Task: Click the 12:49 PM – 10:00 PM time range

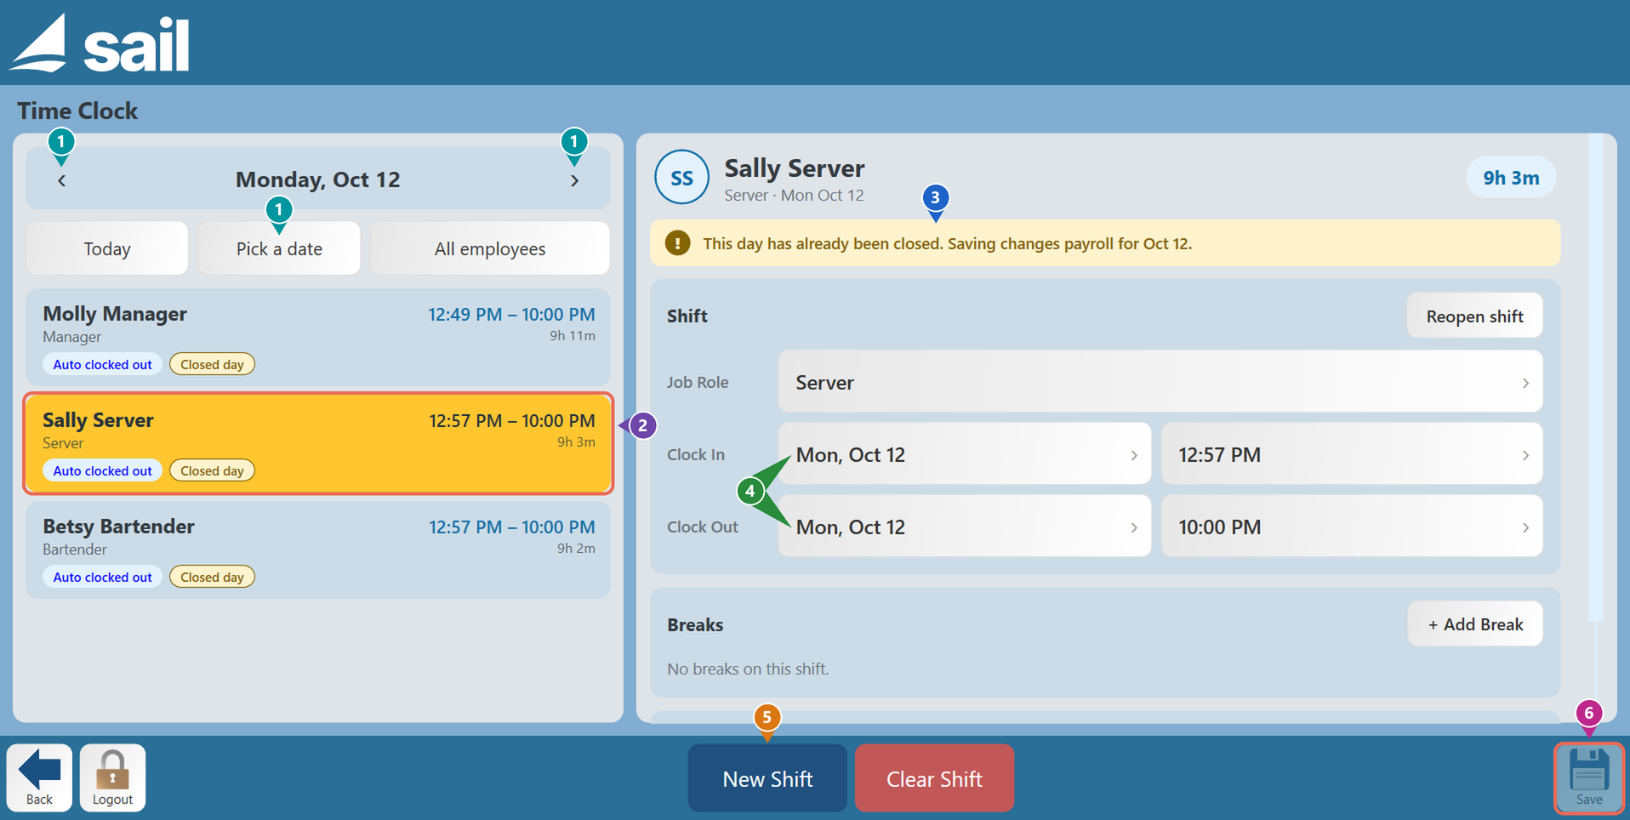Action: click(x=511, y=314)
